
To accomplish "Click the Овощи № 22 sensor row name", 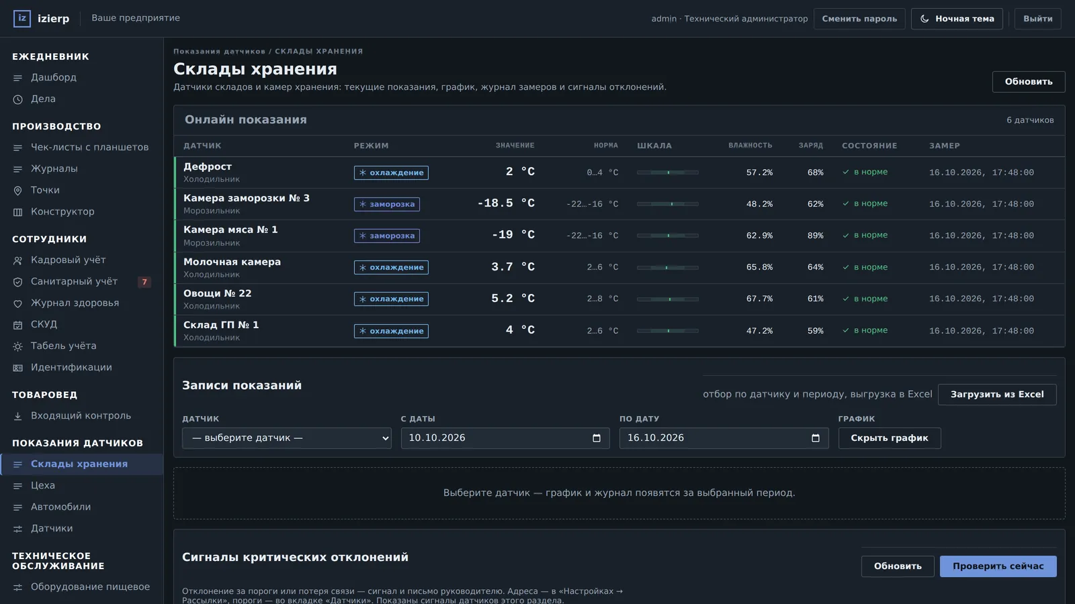I will 218,293.
